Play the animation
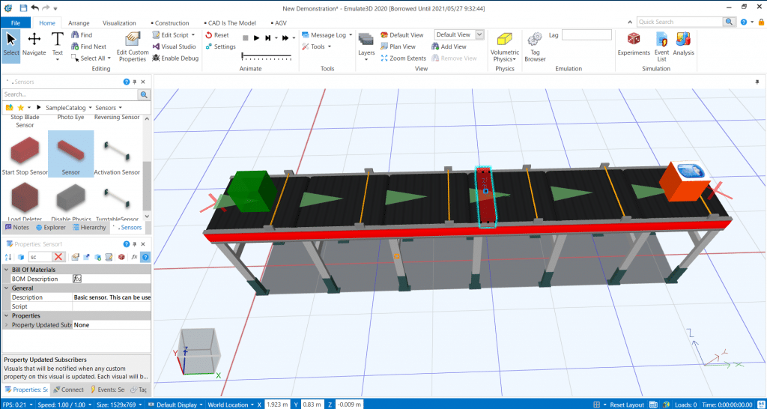The width and height of the screenshot is (767, 409). (x=256, y=37)
